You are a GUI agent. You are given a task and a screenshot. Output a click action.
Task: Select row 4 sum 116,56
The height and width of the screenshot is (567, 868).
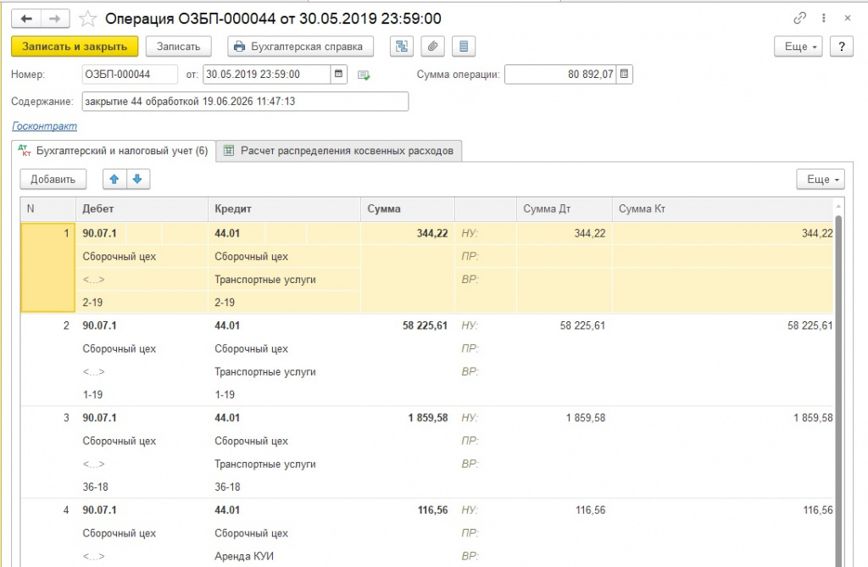pyautogui.click(x=433, y=510)
